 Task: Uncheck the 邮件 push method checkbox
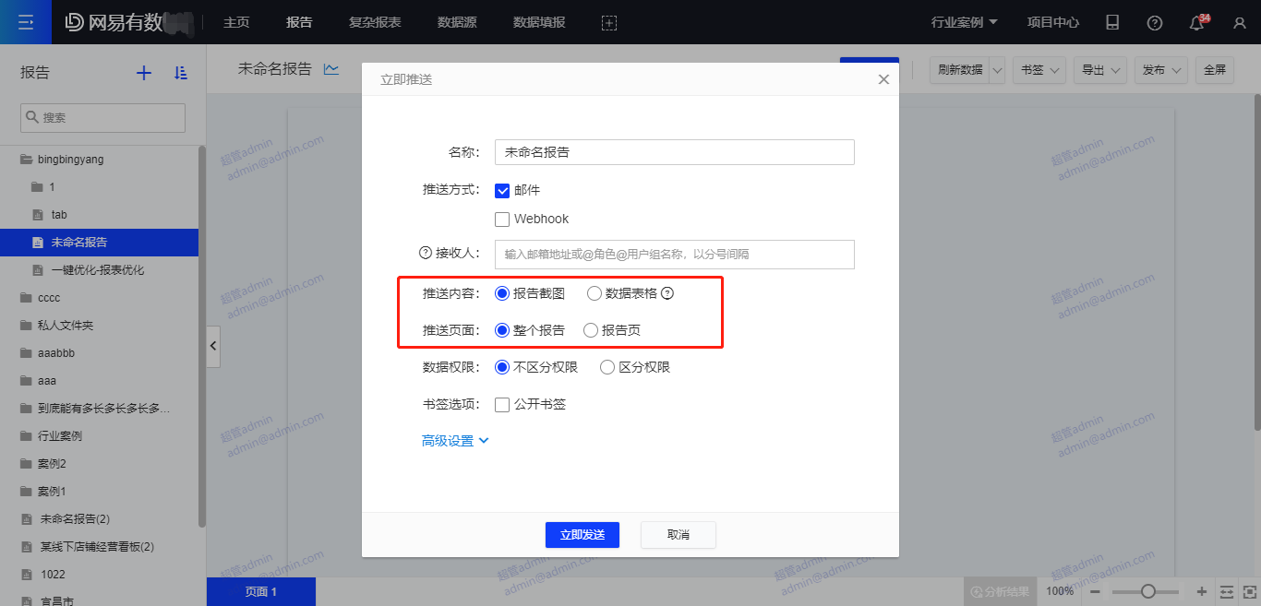(x=502, y=191)
